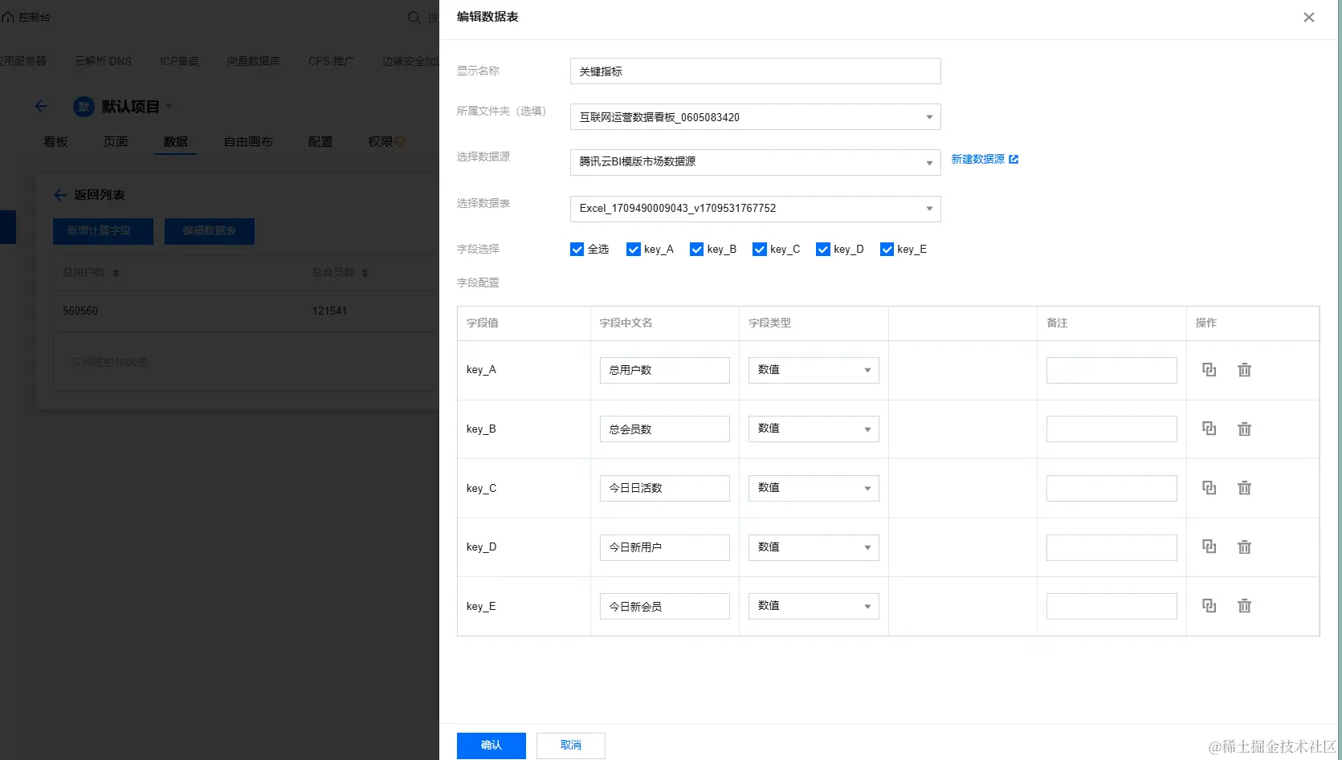Open field type dropdown for key_C
This screenshot has height=760, width=1342.
coord(814,488)
